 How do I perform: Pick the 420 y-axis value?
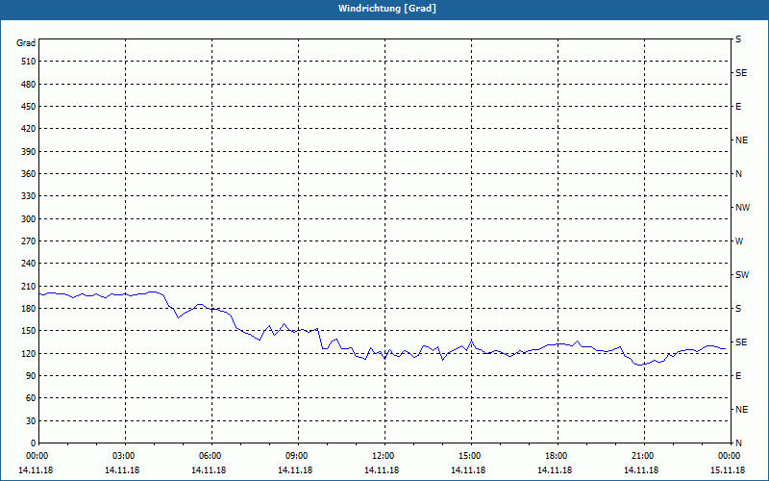coord(28,129)
